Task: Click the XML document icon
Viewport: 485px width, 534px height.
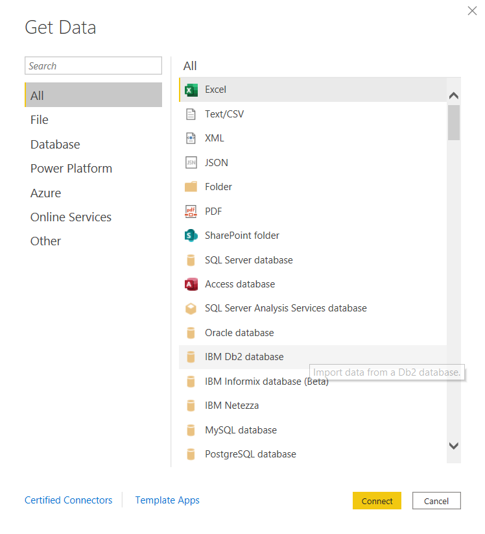Action: click(191, 138)
